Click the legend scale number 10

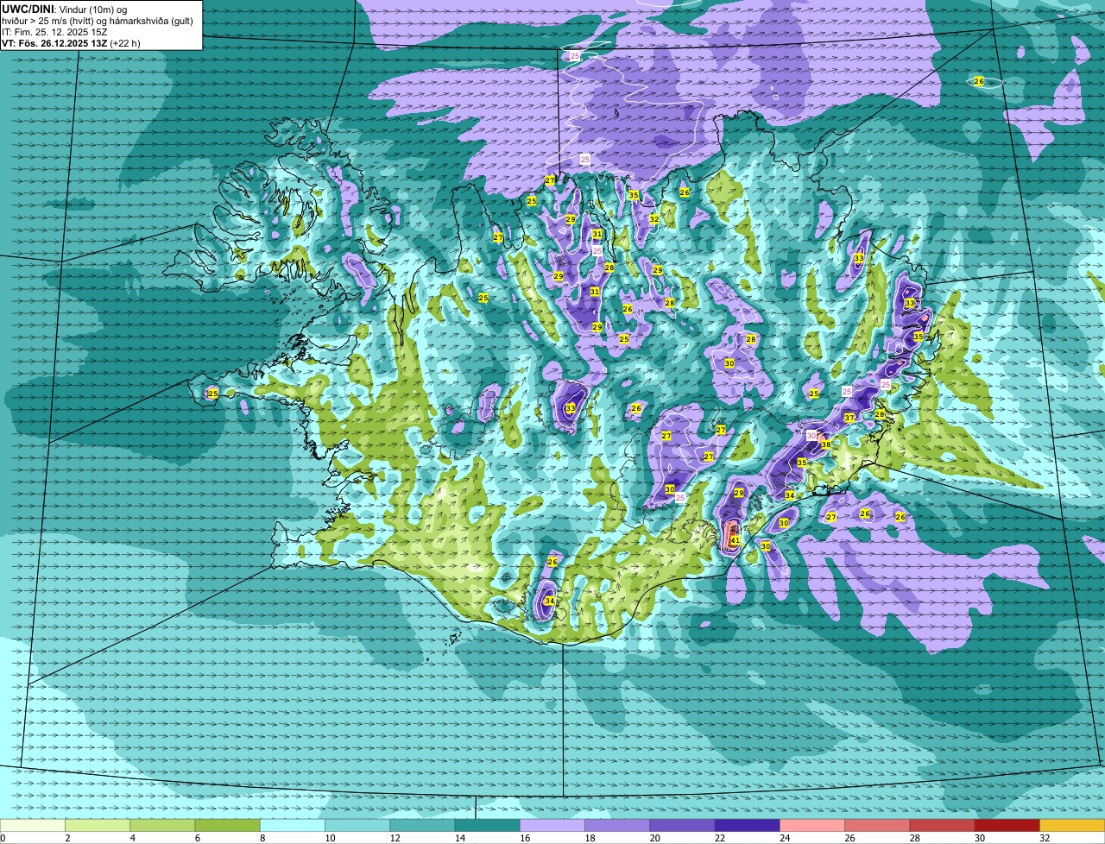[329, 838]
